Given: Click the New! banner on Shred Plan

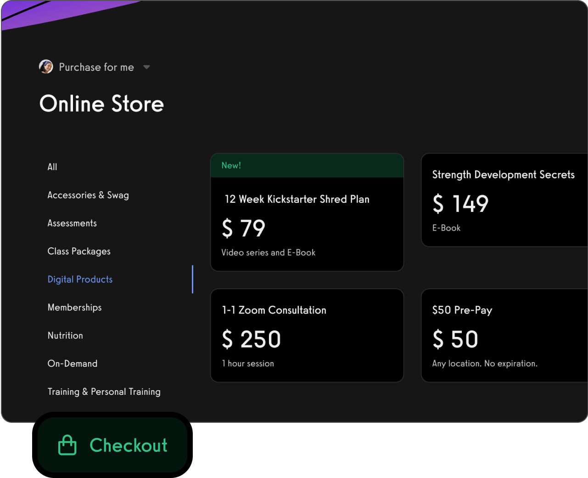Looking at the screenshot, I should pyautogui.click(x=307, y=165).
